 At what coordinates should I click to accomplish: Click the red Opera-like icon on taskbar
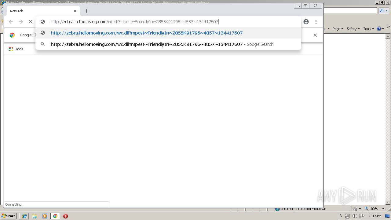coord(65,216)
